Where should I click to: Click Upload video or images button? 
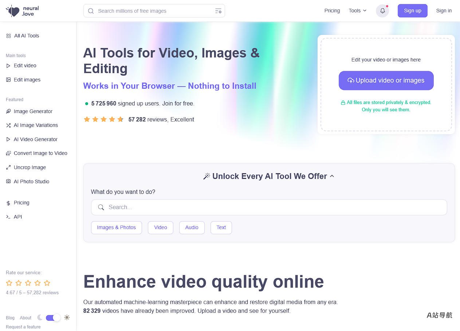click(386, 81)
